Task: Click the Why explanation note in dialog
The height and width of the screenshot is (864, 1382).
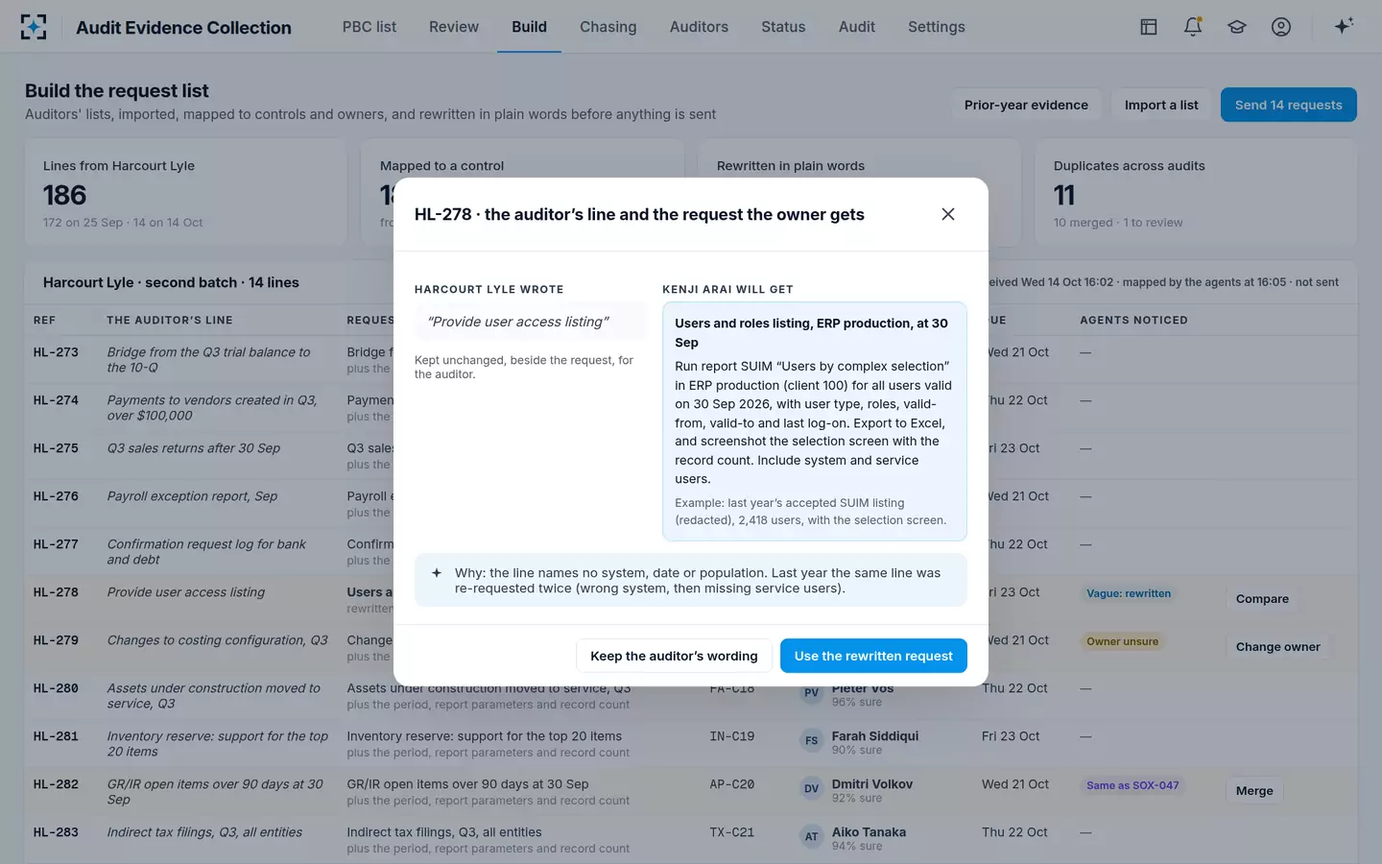Action: (x=690, y=580)
